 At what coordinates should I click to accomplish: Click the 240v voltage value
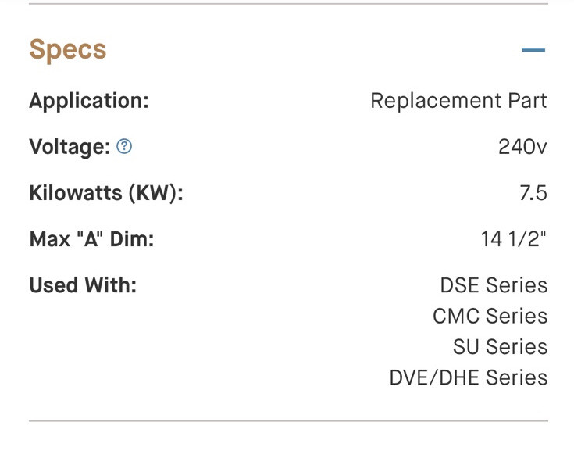tap(522, 147)
